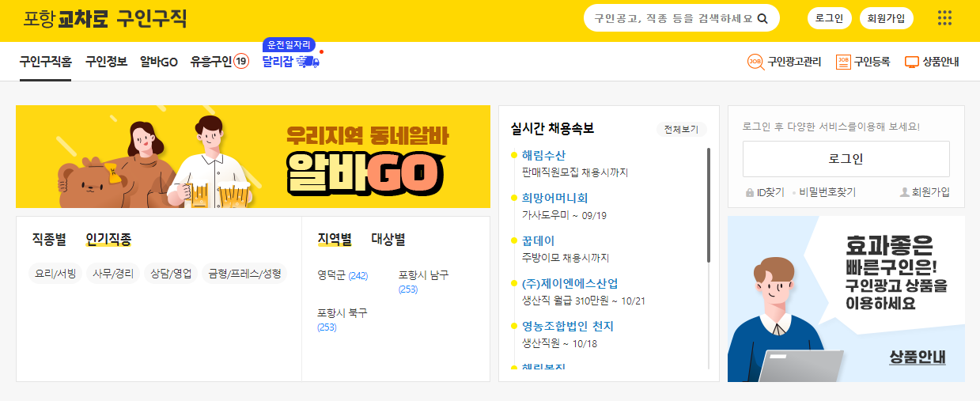Viewport: 980px width, 401px height.
Task: Switch to the 지역별 tab
Action: pyautogui.click(x=335, y=239)
